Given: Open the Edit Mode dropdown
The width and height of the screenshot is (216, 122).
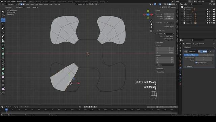Looking at the screenshot, I should 11,4.
